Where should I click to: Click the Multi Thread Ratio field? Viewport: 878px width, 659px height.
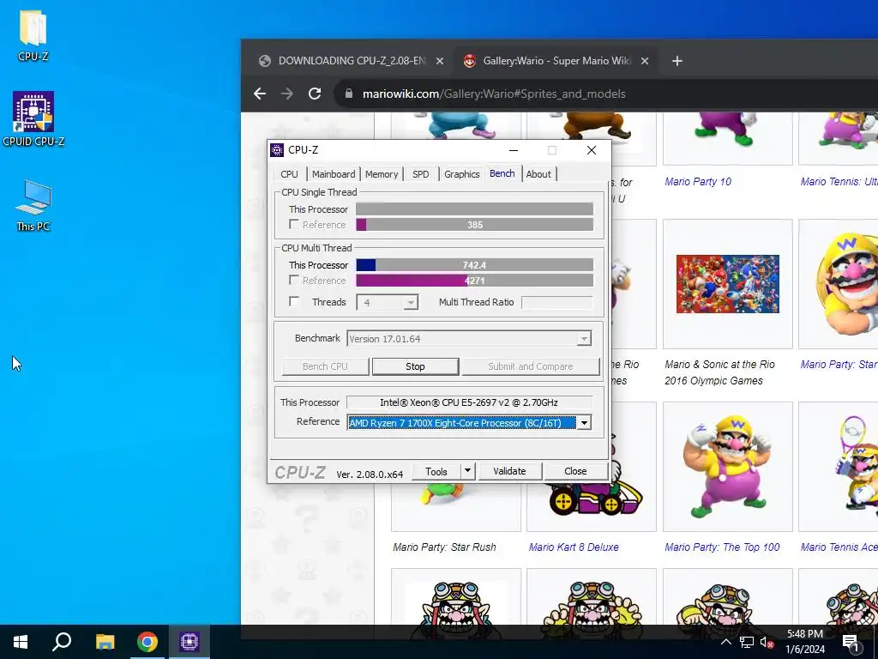pyautogui.click(x=556, y=303)
